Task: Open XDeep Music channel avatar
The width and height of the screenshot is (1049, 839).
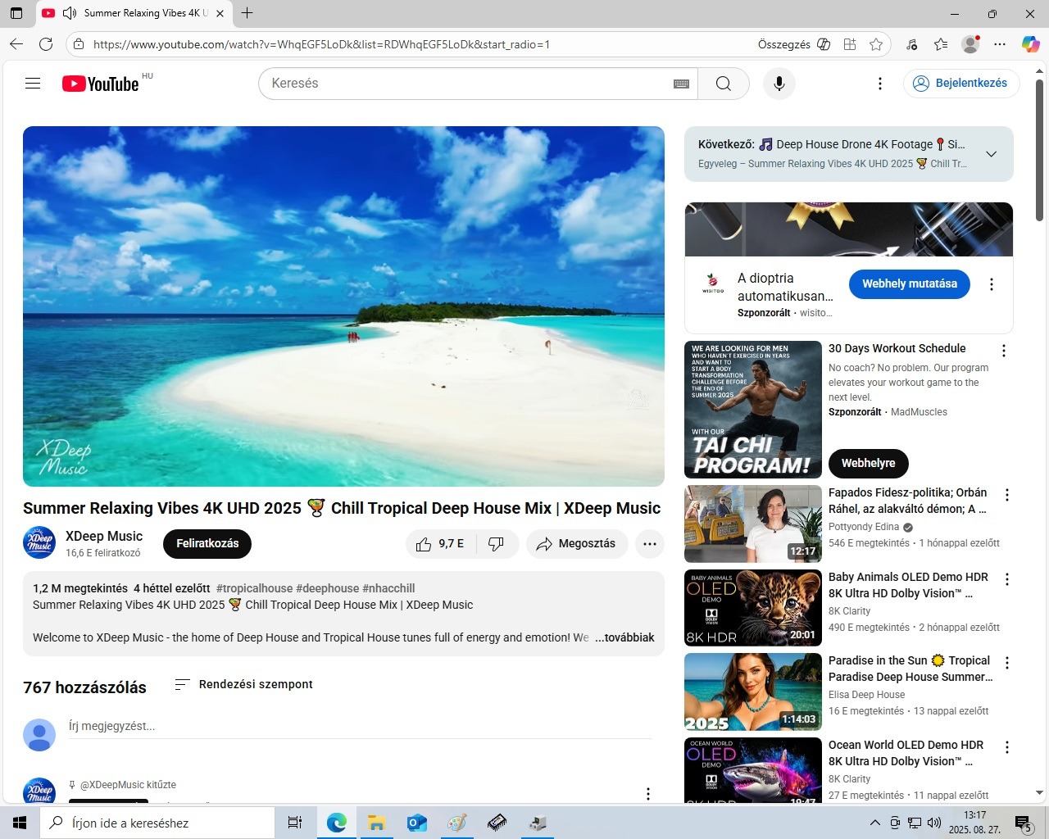Action: click(39, 542)
